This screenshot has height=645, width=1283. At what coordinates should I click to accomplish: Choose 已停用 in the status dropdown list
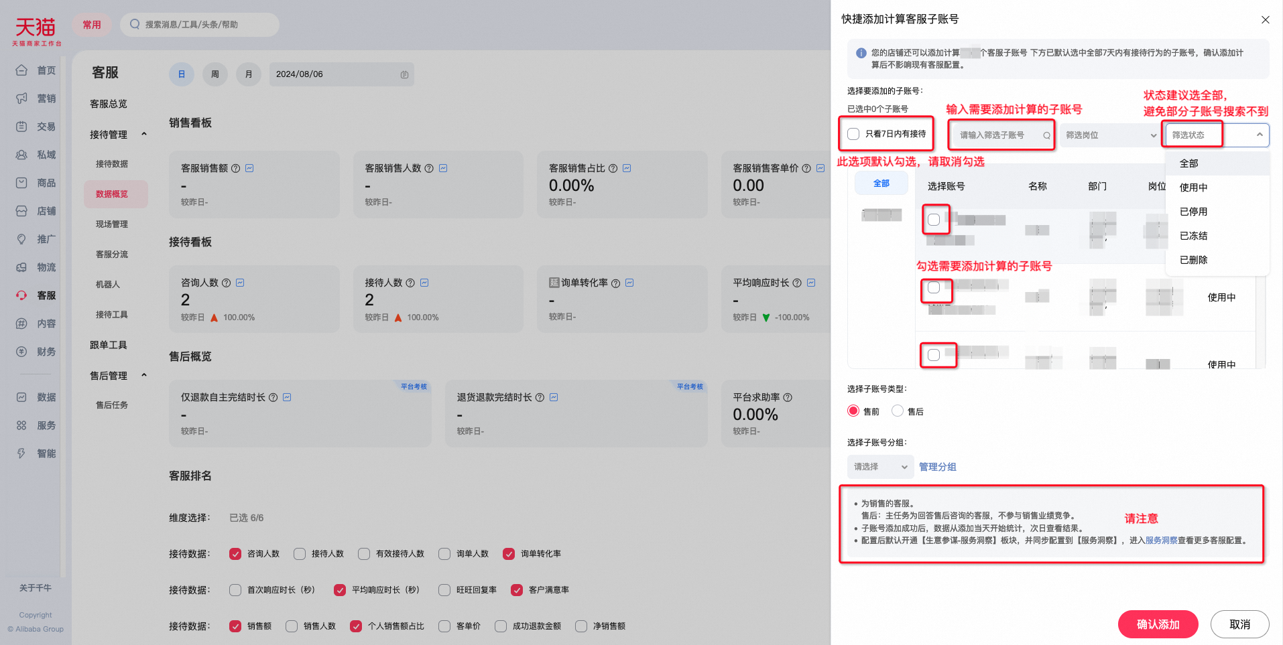click(1193, 212)
